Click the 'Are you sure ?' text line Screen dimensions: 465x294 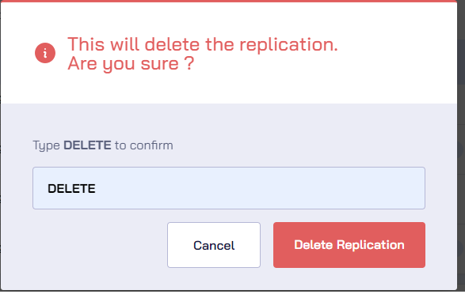pyautogui.click(x=131, y=63)
